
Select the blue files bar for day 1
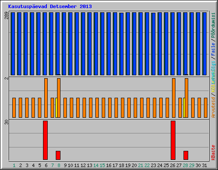[x=13, y=44]
